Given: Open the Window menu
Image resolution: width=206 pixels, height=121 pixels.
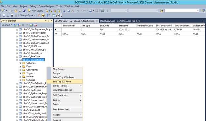Looking at the screenshot, I should [68, 6].
